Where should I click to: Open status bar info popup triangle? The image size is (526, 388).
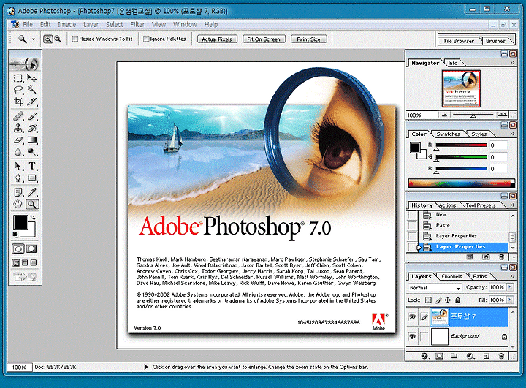[146, 367]
